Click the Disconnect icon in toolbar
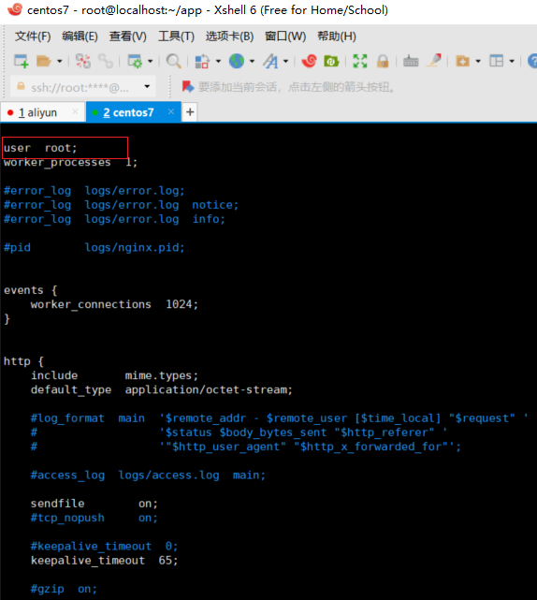 [83, 61]
